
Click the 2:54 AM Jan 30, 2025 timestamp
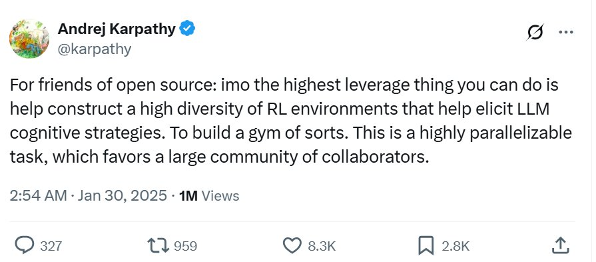(x=88, y=195)
